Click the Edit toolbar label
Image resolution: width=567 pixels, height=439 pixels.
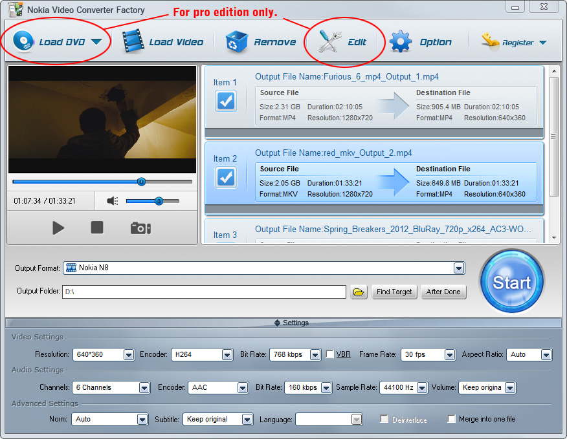(x=357, y=42)
